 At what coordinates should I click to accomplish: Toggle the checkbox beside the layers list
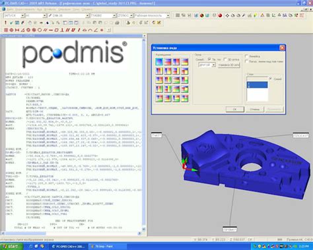[271, 78]
